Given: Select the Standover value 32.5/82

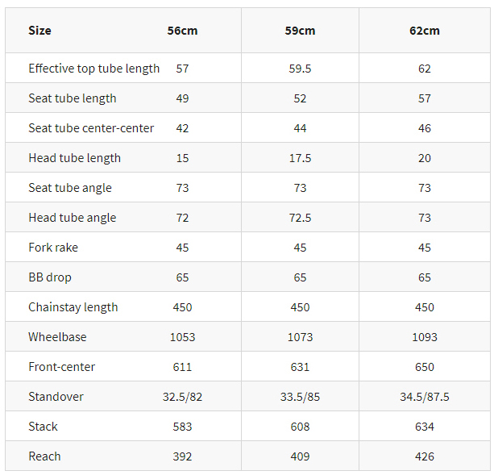Looking at the screenshot, I should (182, 397).
